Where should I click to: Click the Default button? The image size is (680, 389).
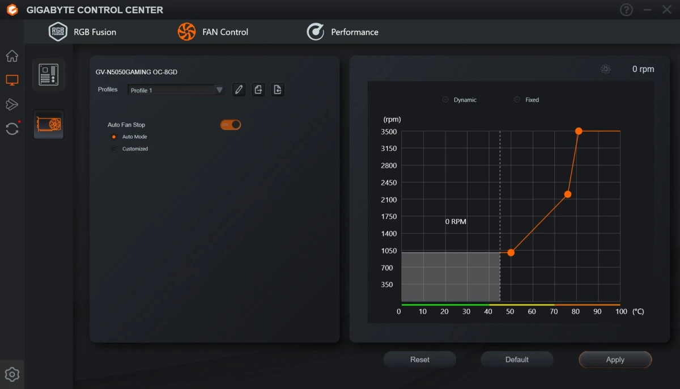tap(517, 359)
